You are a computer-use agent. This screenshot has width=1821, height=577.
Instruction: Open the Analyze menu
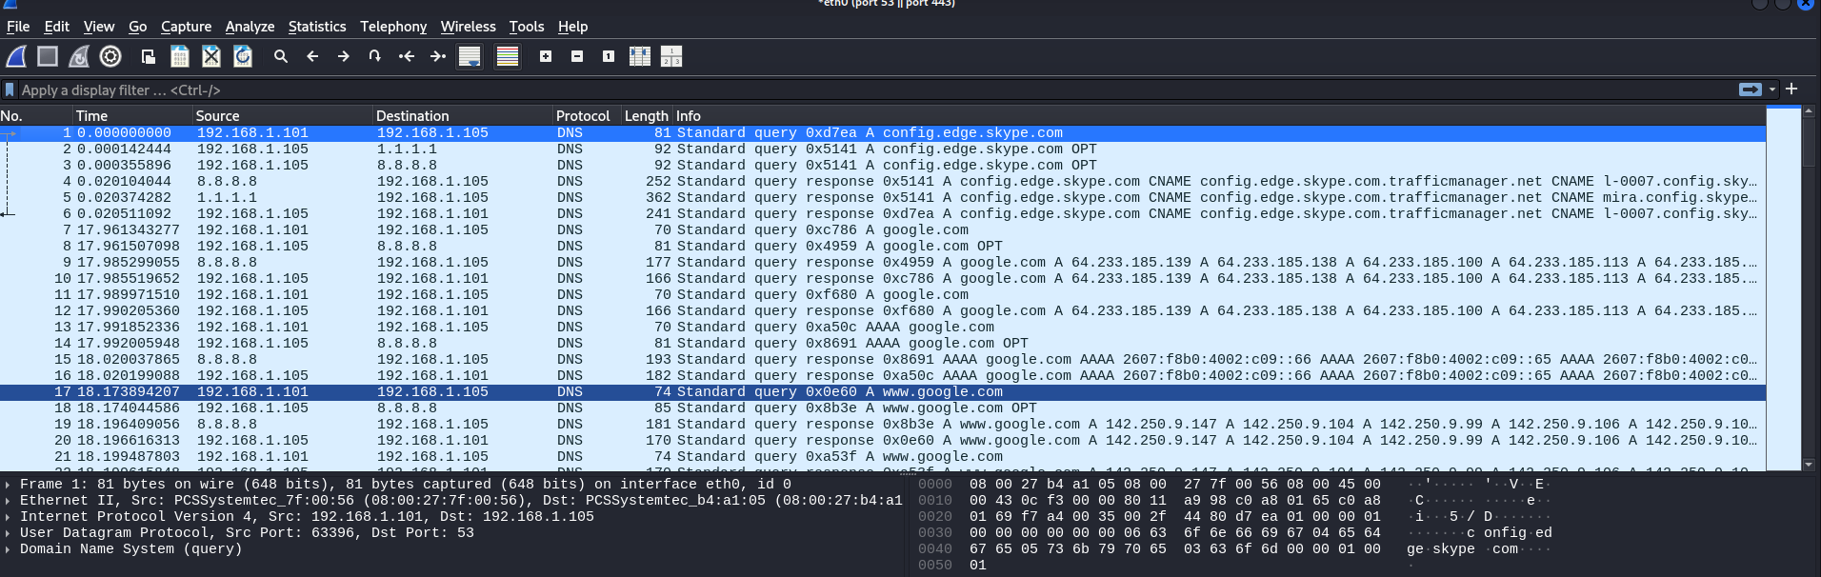(250, 27)
